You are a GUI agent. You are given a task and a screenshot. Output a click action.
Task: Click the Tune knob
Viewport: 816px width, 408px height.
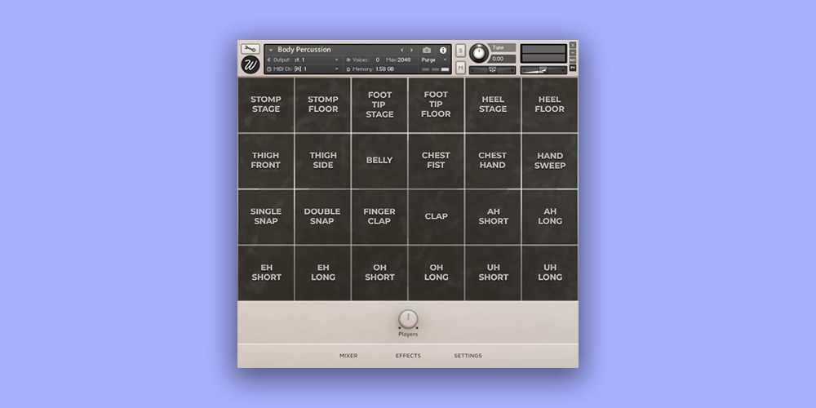479,53
